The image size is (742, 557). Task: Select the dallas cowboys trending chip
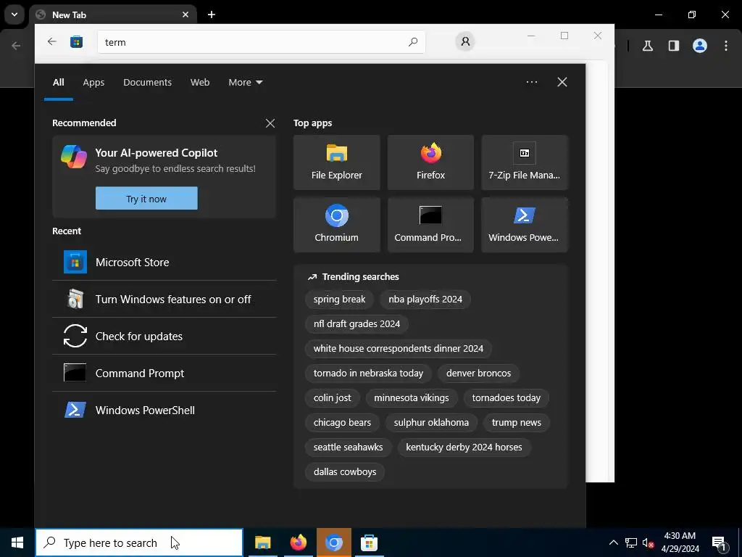point(344,471)
